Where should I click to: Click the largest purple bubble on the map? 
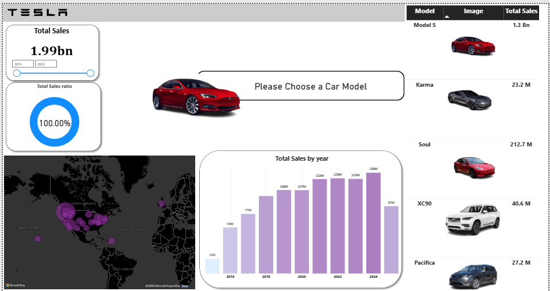(x=65, y=212)
